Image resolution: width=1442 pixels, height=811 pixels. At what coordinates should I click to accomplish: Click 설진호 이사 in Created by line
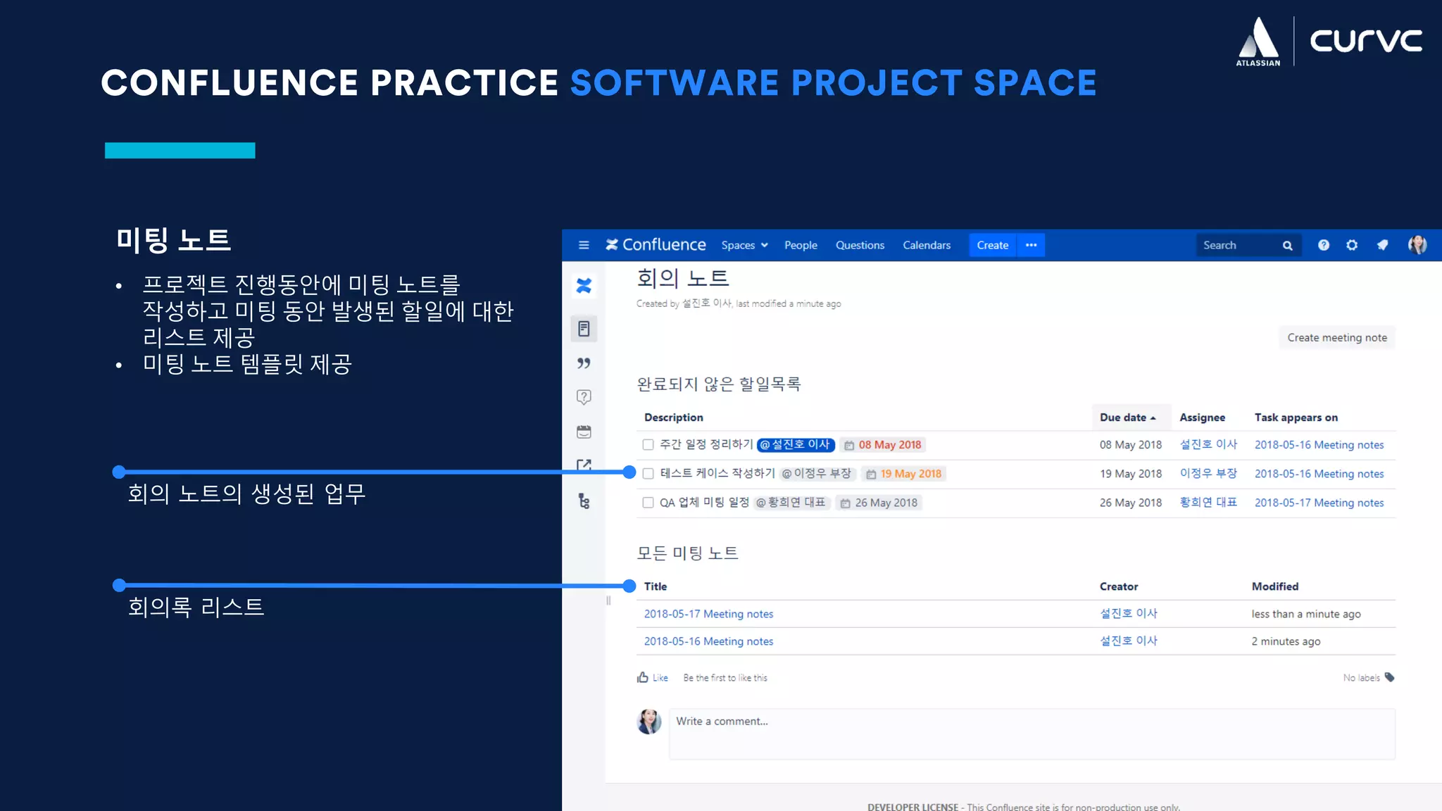click(707, 303)
